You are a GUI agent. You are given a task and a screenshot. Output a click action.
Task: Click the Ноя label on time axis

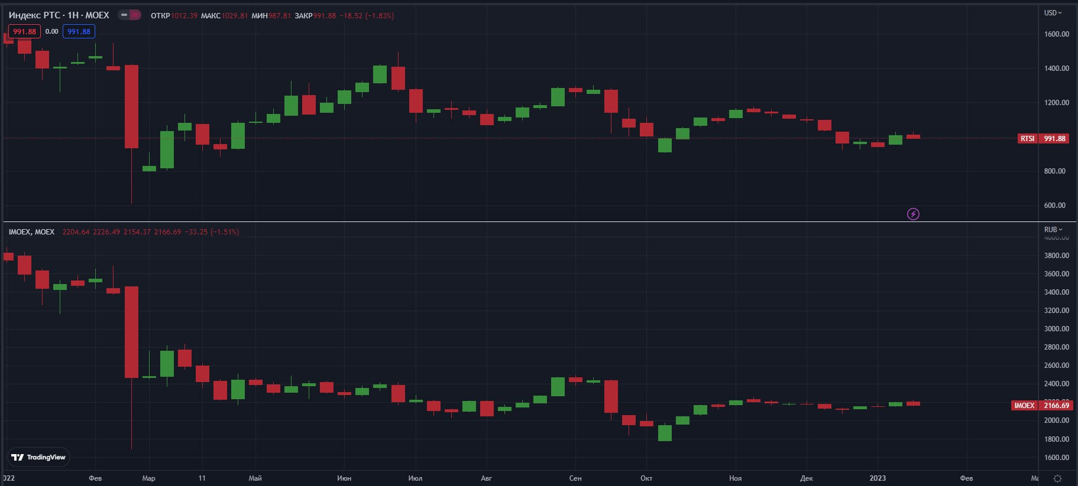click(735, 478)
